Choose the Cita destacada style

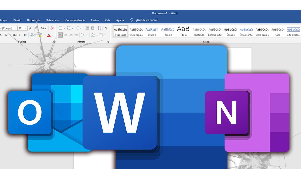tap(293, 31)
